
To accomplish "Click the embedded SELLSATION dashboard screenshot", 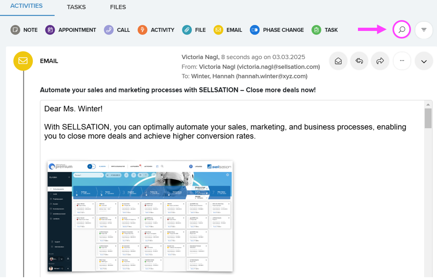I will [x=140, y=216].
